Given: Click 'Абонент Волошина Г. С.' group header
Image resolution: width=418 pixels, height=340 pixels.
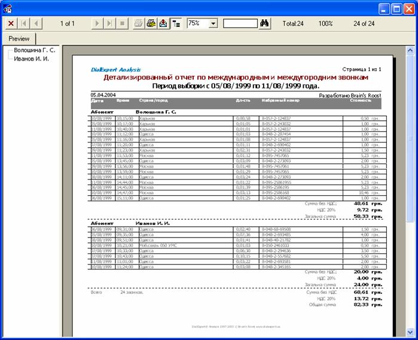Looking at the screenshot, I should 133,112.
